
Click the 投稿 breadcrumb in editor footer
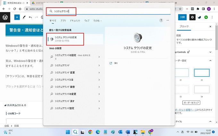7,126
